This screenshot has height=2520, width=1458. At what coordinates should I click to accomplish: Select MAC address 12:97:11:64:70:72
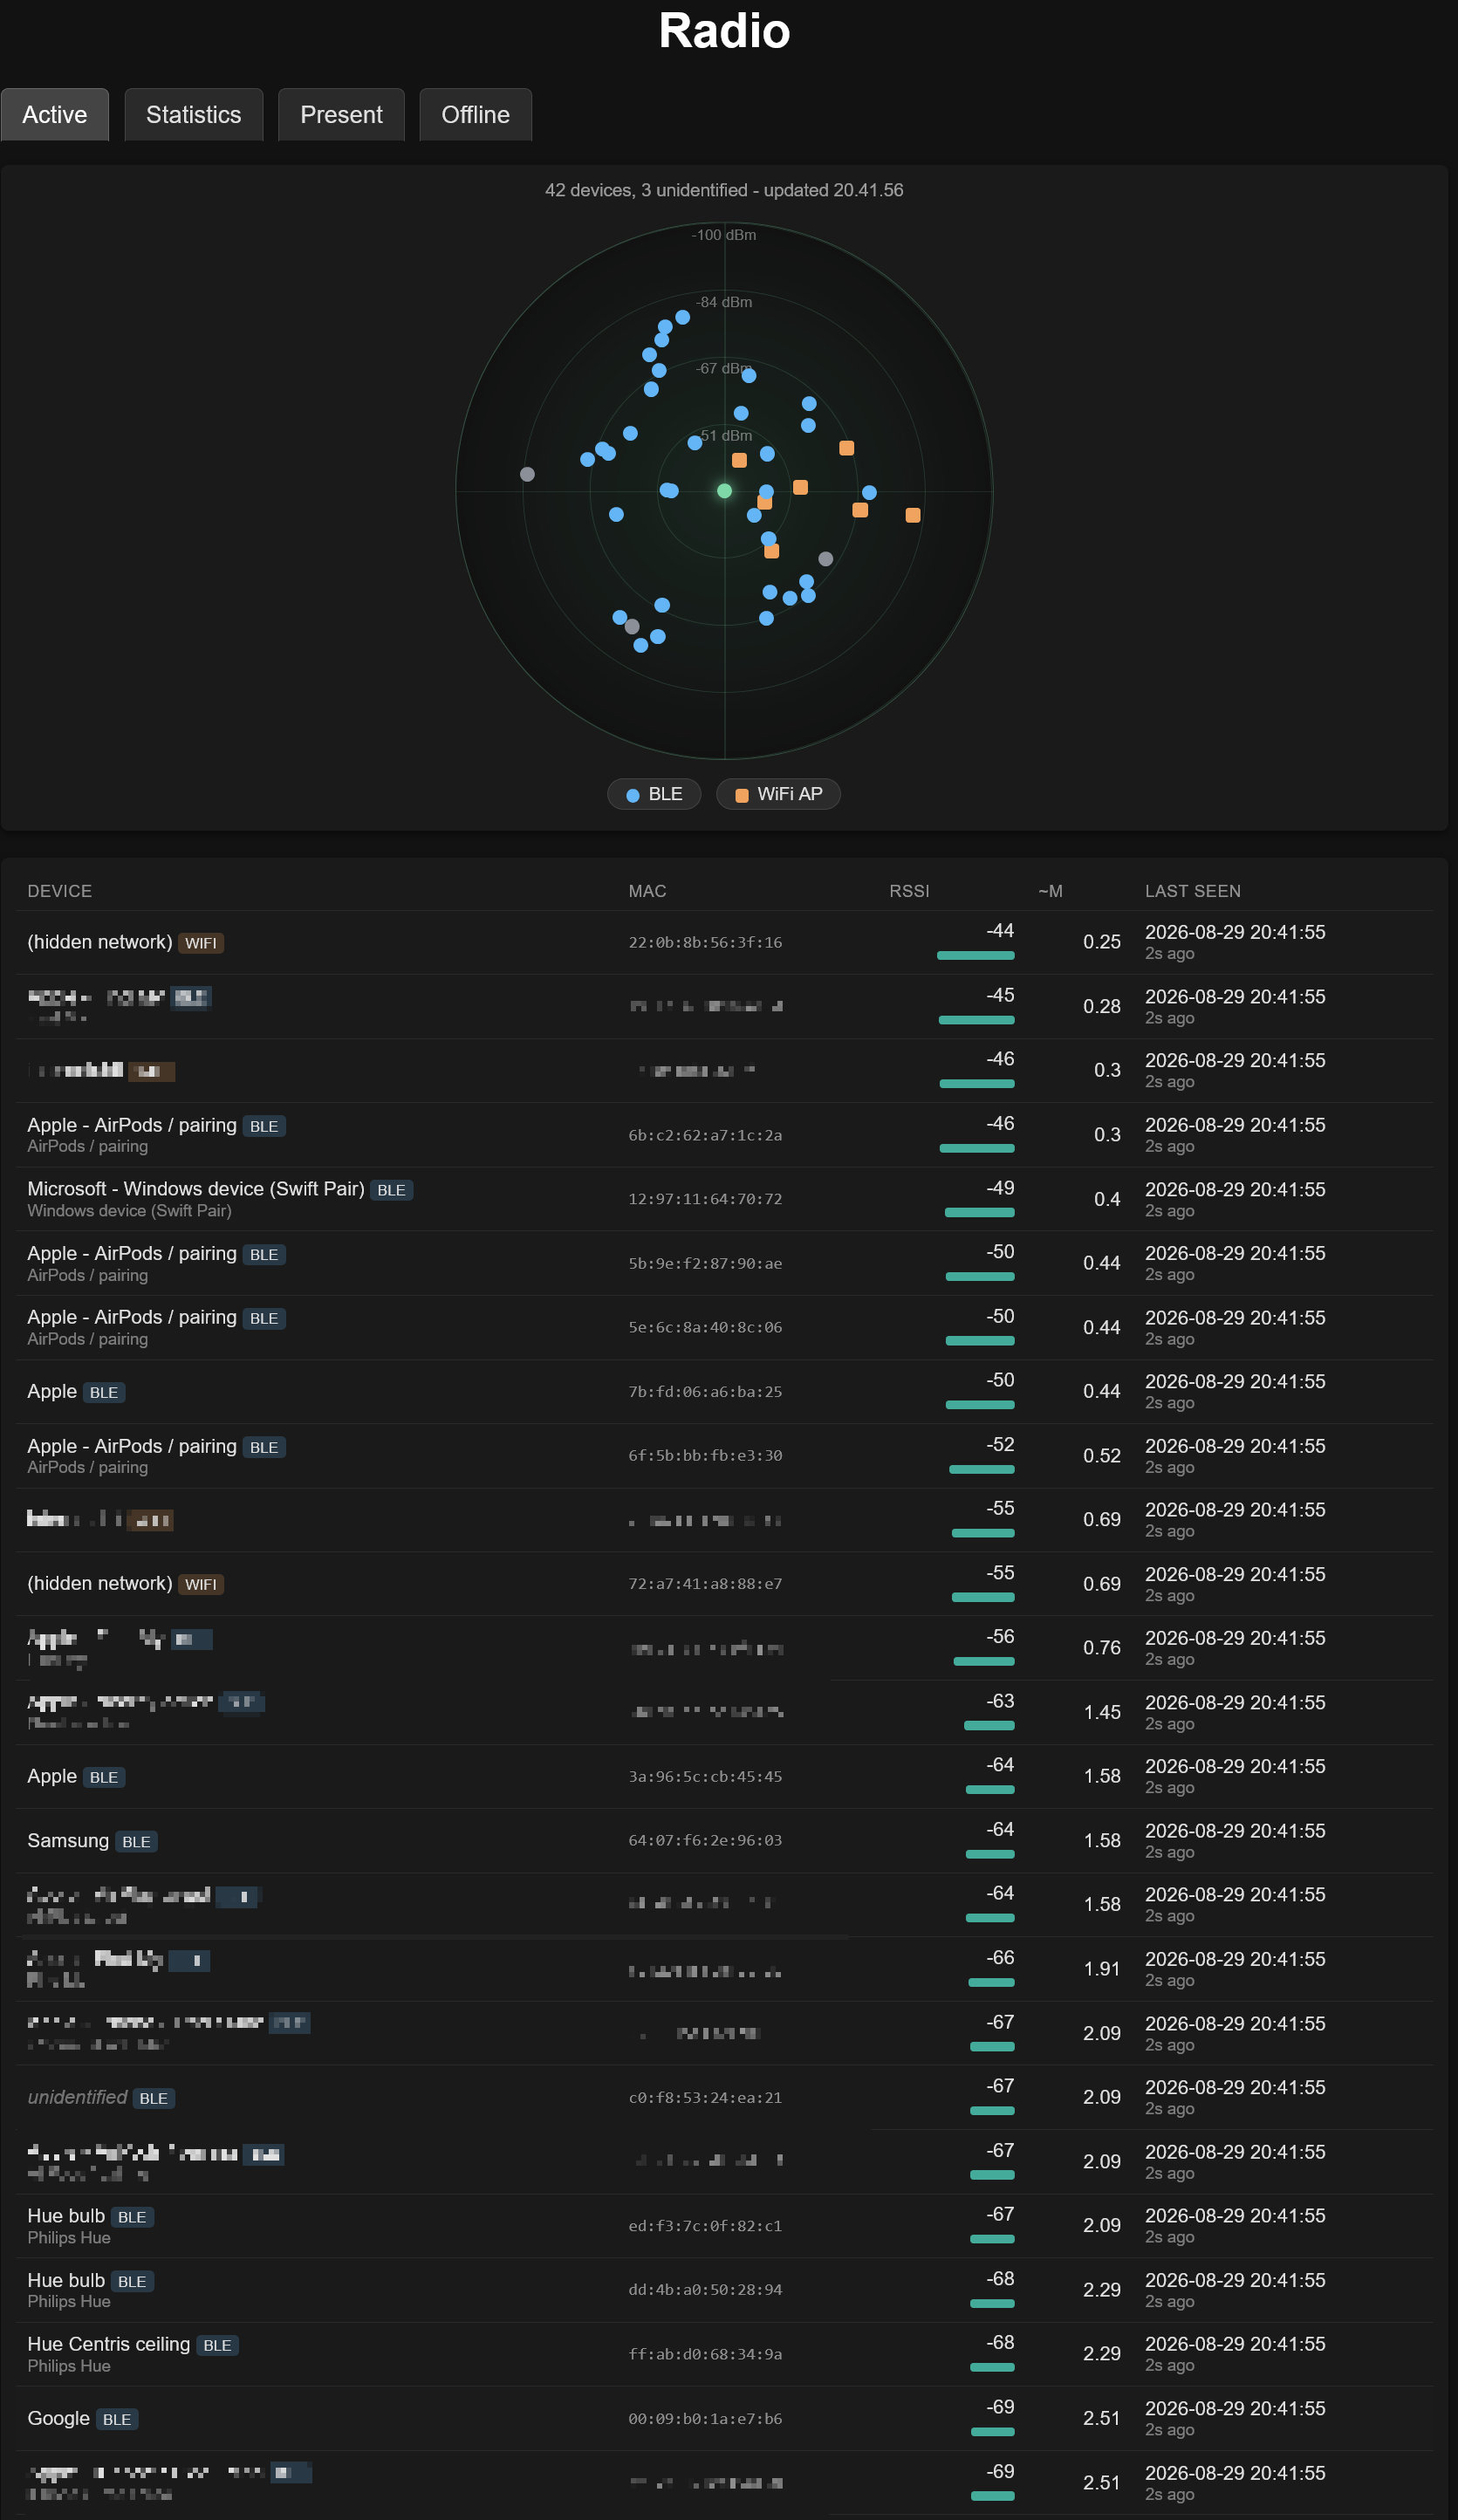coord(705,1198)
